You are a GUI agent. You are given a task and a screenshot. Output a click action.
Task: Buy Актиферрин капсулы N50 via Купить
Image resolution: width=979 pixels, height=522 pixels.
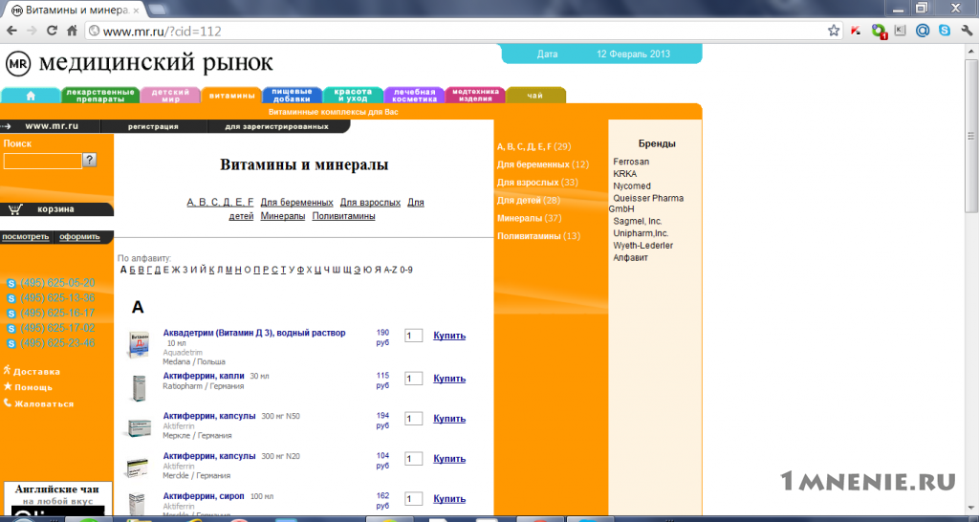click(449, 419)
